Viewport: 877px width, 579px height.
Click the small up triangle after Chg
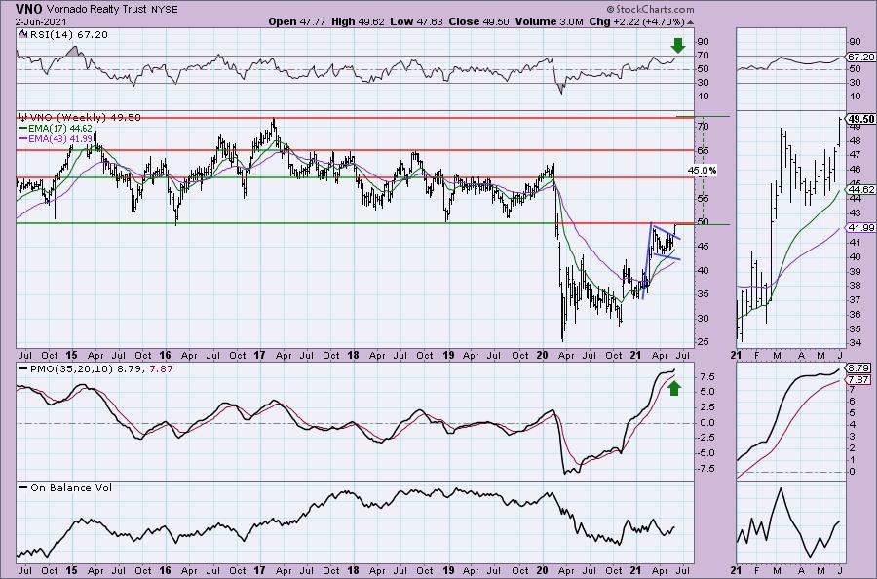(690, 22)
